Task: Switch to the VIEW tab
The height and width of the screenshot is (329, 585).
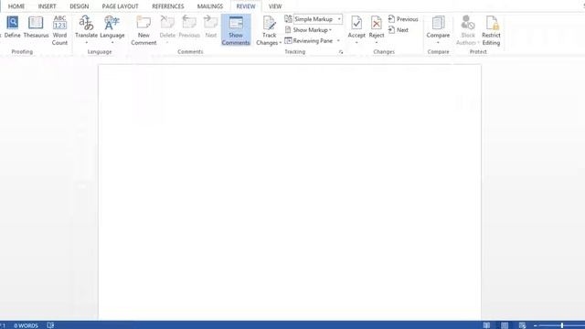Action: click(275, 6)
